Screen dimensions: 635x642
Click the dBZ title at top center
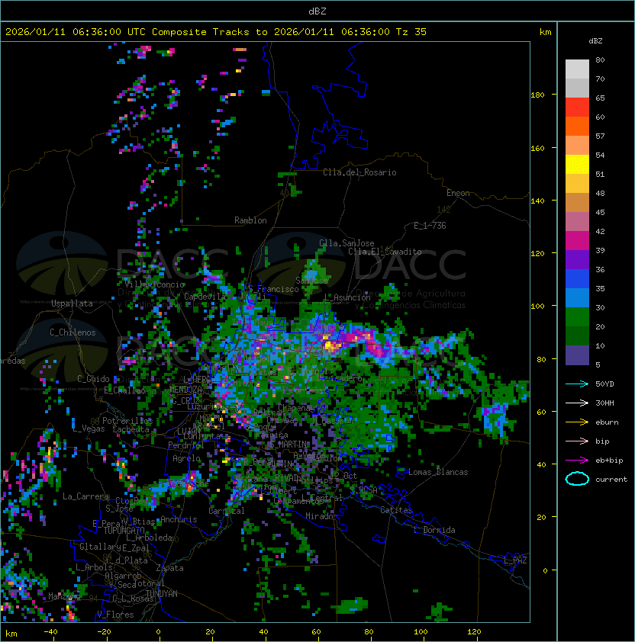pyautogui.click(x=317, y=11)
